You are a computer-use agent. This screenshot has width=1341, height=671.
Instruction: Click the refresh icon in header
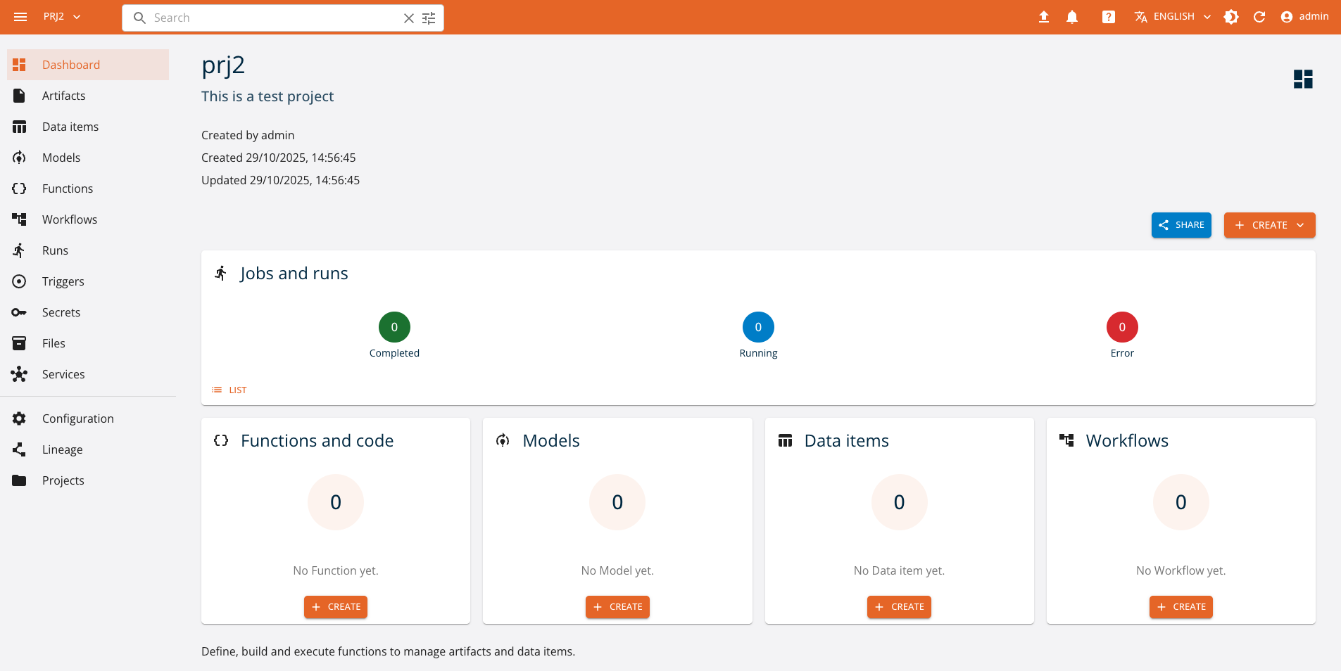1259,17
